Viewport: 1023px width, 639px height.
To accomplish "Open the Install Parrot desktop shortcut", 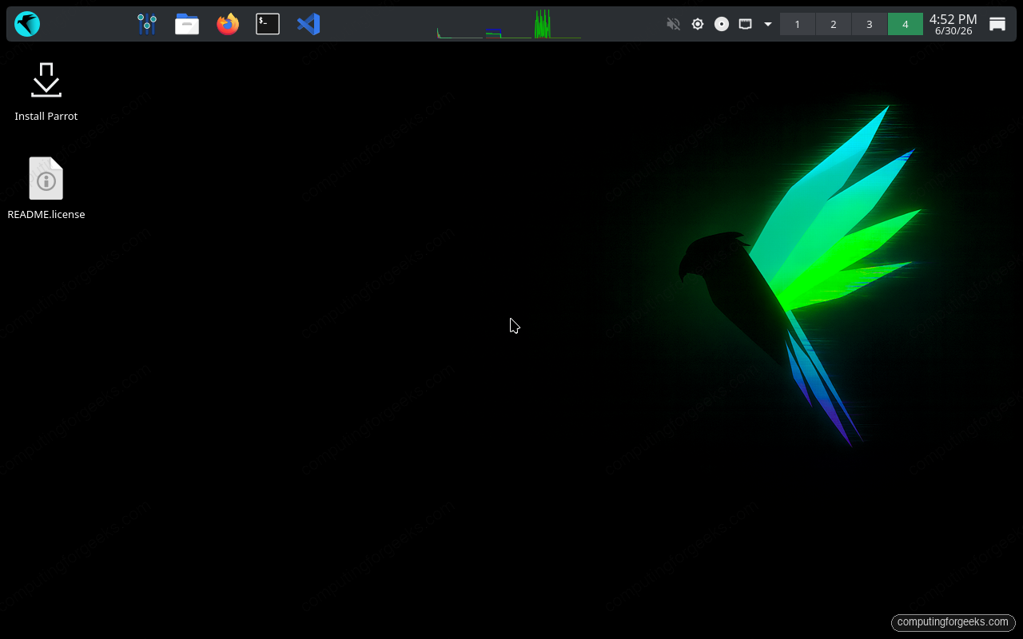I will click(46, 93).
